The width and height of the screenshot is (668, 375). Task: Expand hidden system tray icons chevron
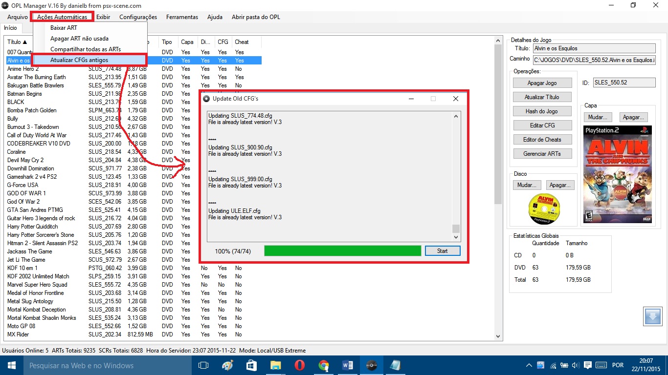point(529,365)
